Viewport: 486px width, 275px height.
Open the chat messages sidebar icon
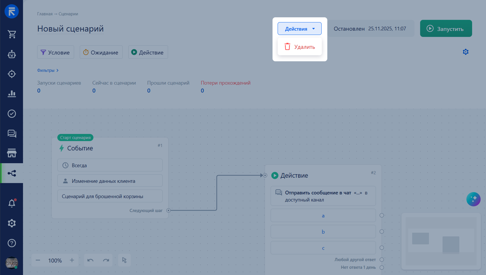pyautogui.click(x=12, y=133)
